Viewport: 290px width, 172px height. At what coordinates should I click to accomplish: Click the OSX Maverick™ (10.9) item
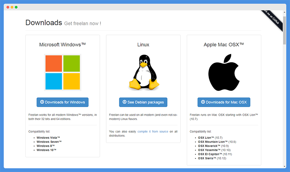213,146
